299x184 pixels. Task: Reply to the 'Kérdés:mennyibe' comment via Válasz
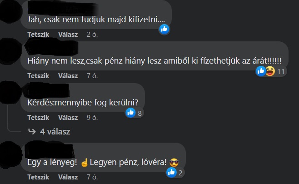pyautogui.click(x=68, y=118)
